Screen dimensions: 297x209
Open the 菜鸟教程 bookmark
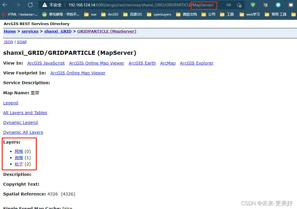(61, 14)
